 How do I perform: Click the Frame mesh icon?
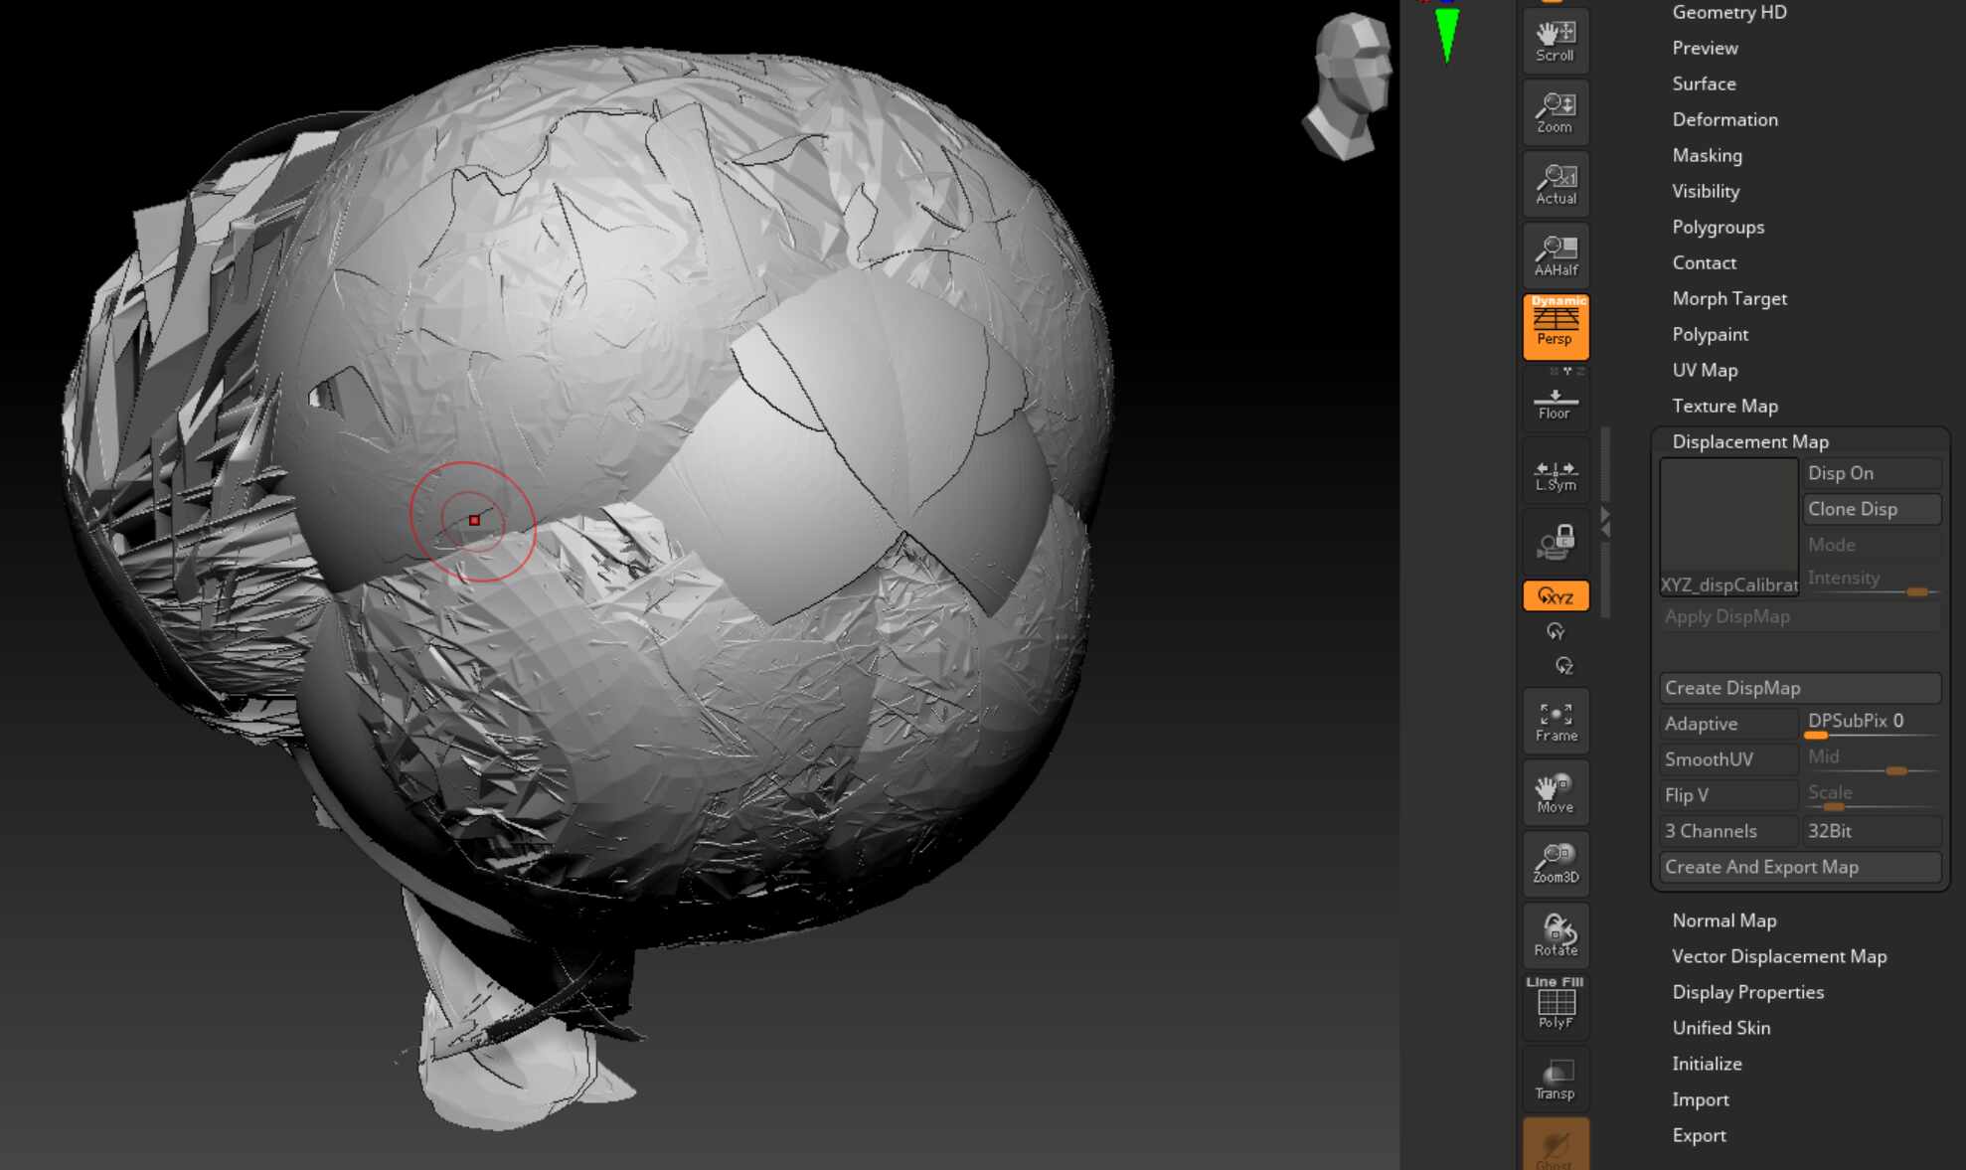point(1556,722)
